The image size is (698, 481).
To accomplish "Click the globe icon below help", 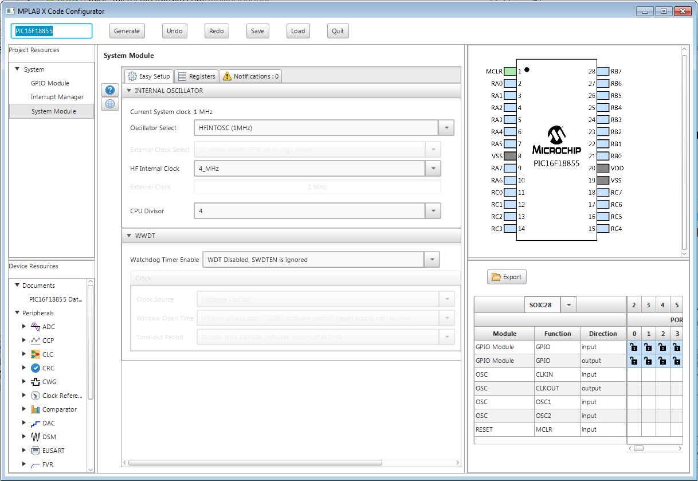I will [110, 104].
